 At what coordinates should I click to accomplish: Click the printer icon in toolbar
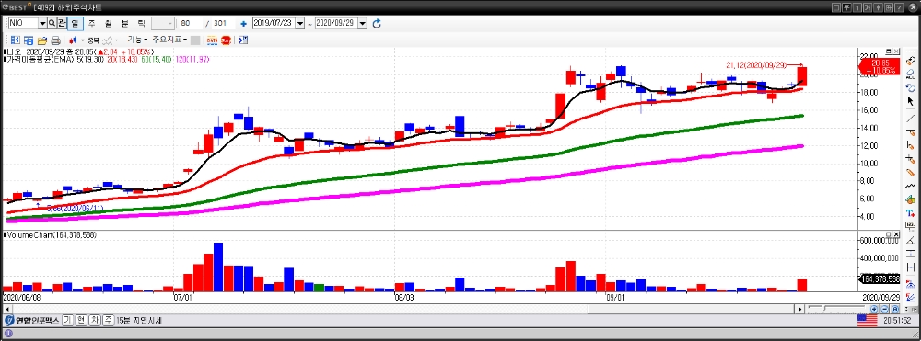56,40
